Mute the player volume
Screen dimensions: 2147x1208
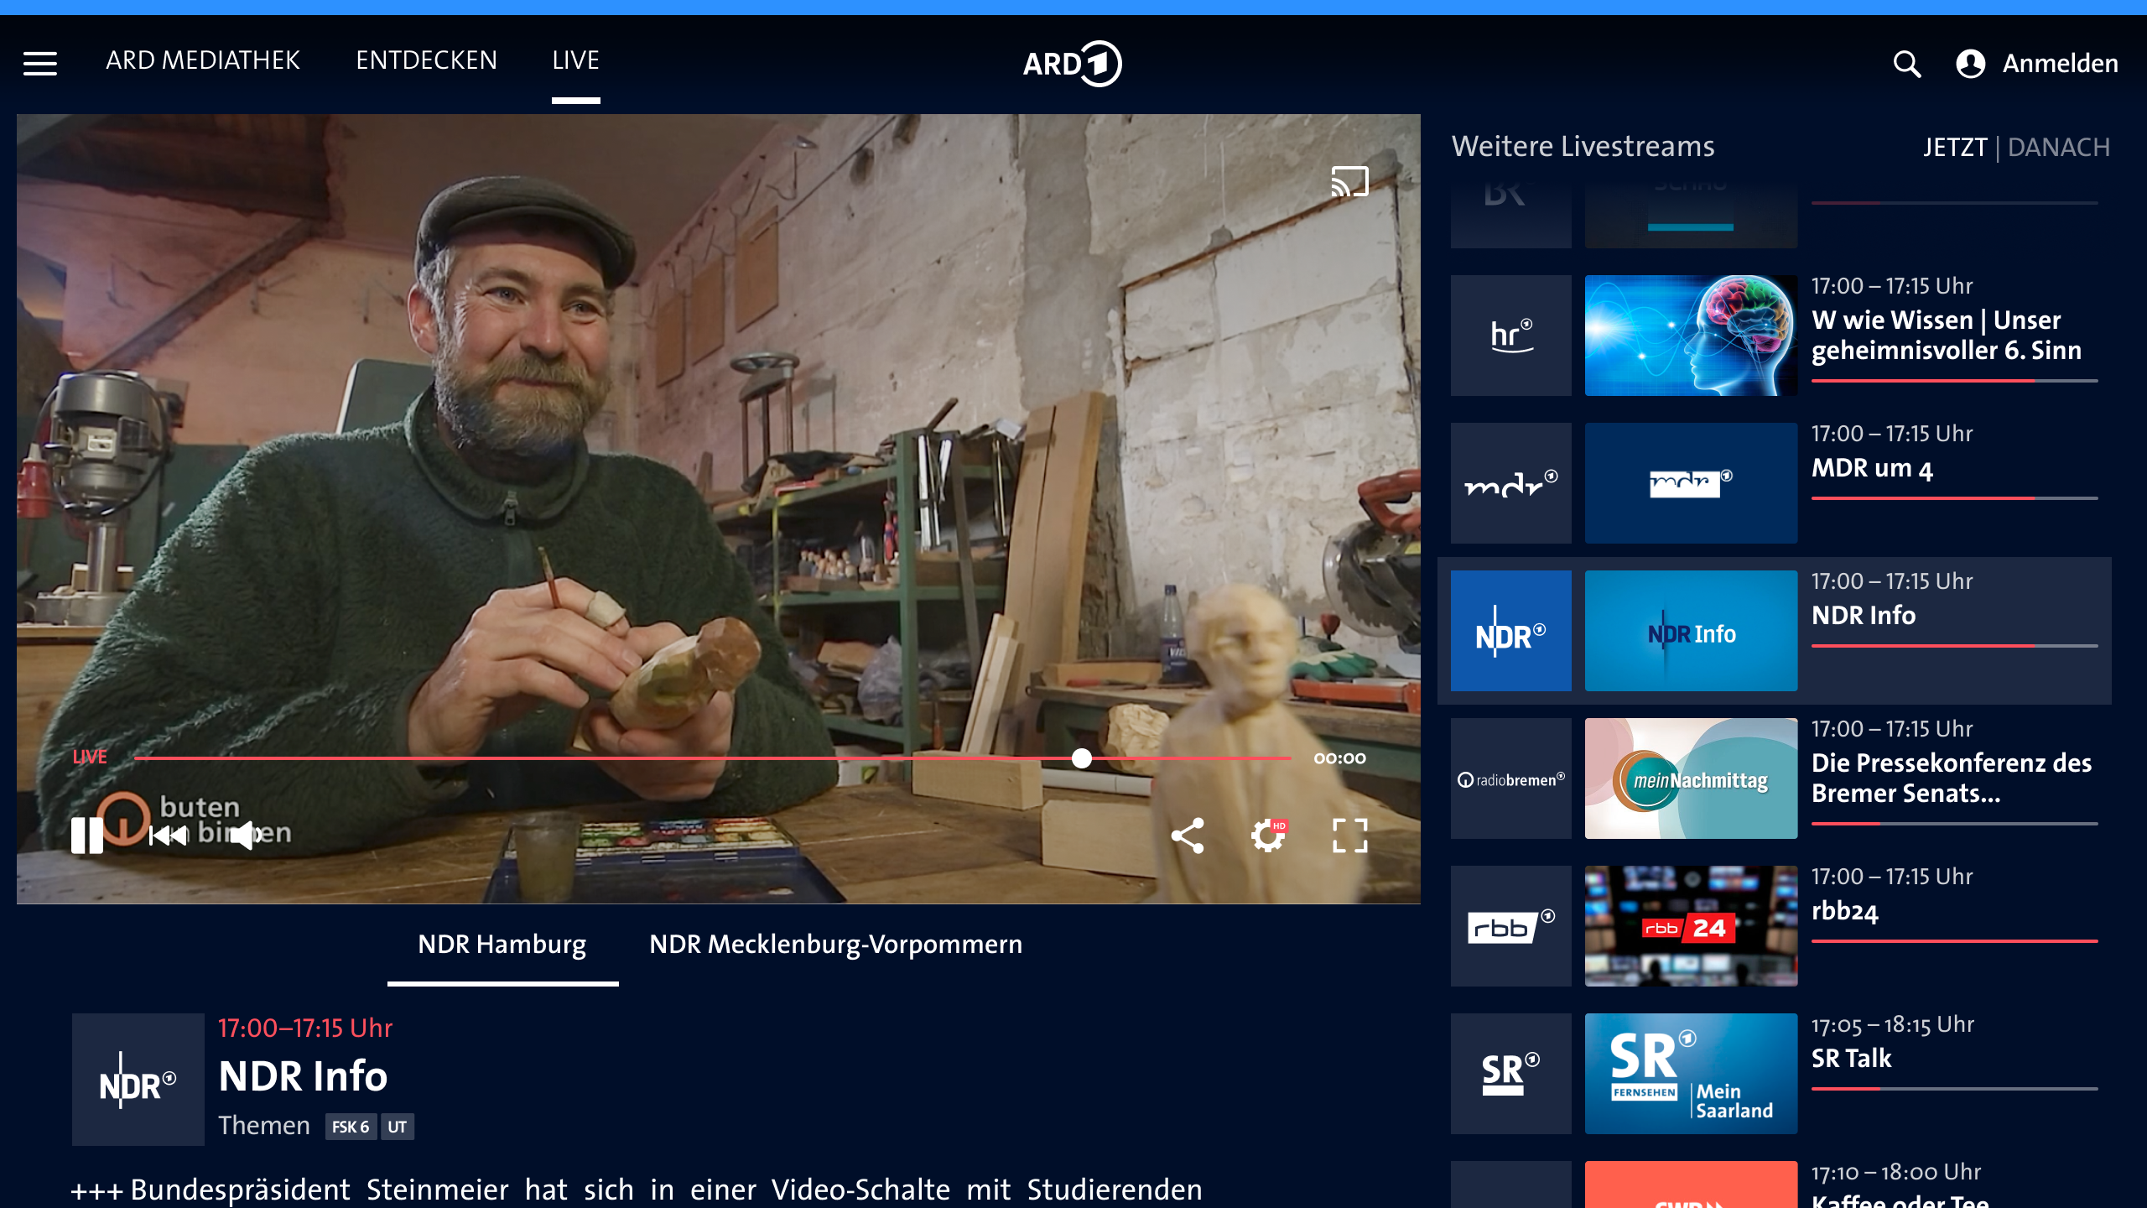pos(244,835)
